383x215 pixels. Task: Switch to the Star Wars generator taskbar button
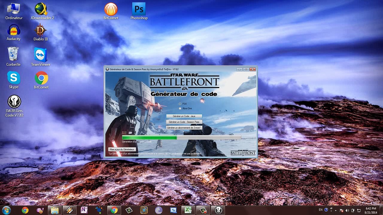click(218, 210)
